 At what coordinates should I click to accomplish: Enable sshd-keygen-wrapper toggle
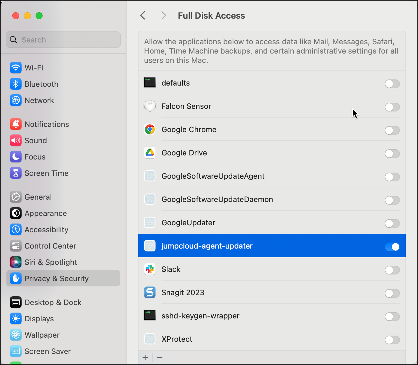coord(392,317)
